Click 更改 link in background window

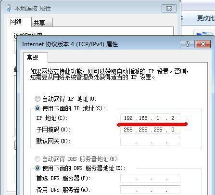(206, 18)
